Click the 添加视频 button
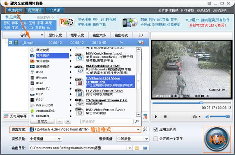 14,10
